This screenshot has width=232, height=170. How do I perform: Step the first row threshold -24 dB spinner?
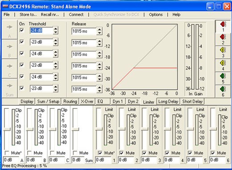click(x=55, y=30)
